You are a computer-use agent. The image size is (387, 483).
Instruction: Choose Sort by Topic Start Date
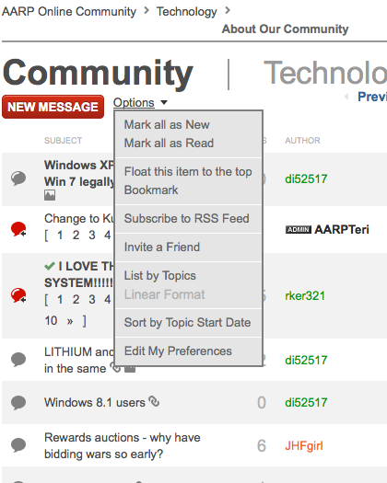tap(187, 323)
